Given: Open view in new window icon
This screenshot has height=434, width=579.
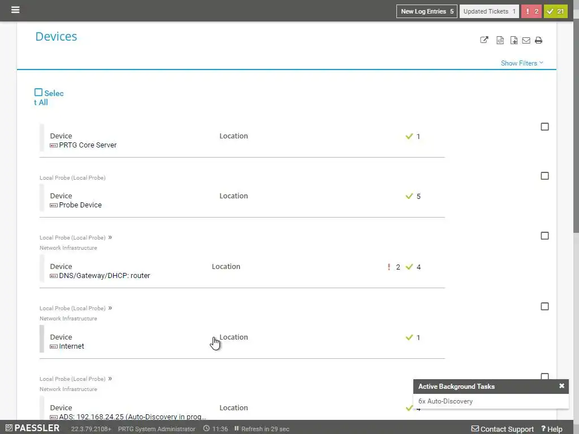Looking at the screenshot, I should [484, 40].
